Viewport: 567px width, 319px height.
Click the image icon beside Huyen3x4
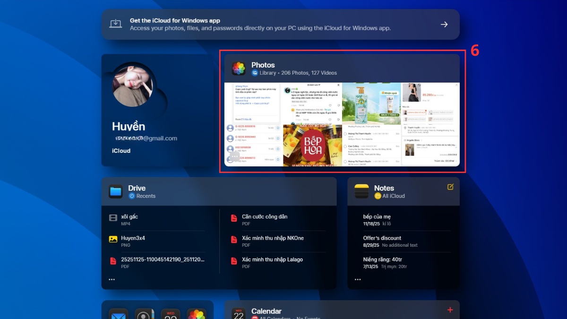coord(113,239)
